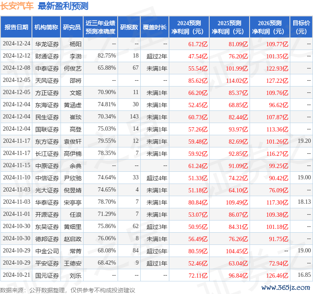Viewport: 313px width, 294px height.
Task: Click the 2024 profit value 85.62亿
Action: [198, 81]
